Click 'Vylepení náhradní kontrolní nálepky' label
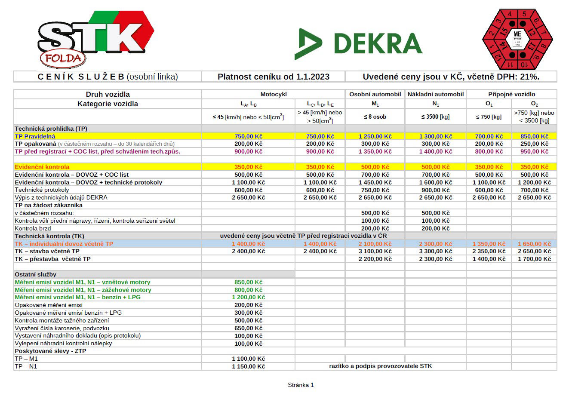Viewport: 572px width, 396px height. [63, 344]
